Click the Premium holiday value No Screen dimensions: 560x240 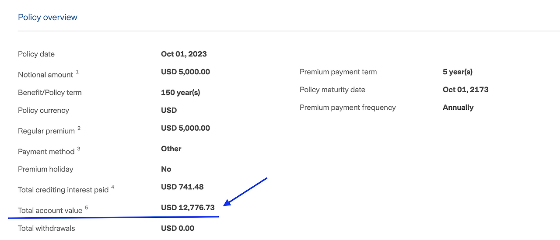click(166, 169)
